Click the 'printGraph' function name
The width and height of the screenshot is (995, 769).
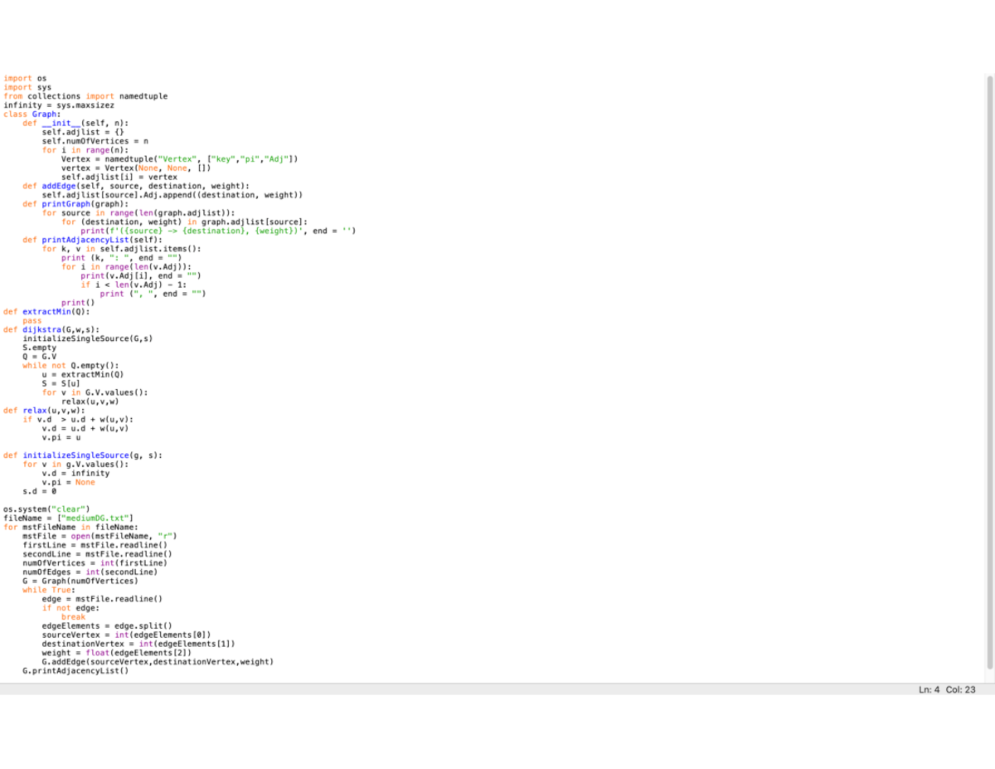tap(66, 204)
